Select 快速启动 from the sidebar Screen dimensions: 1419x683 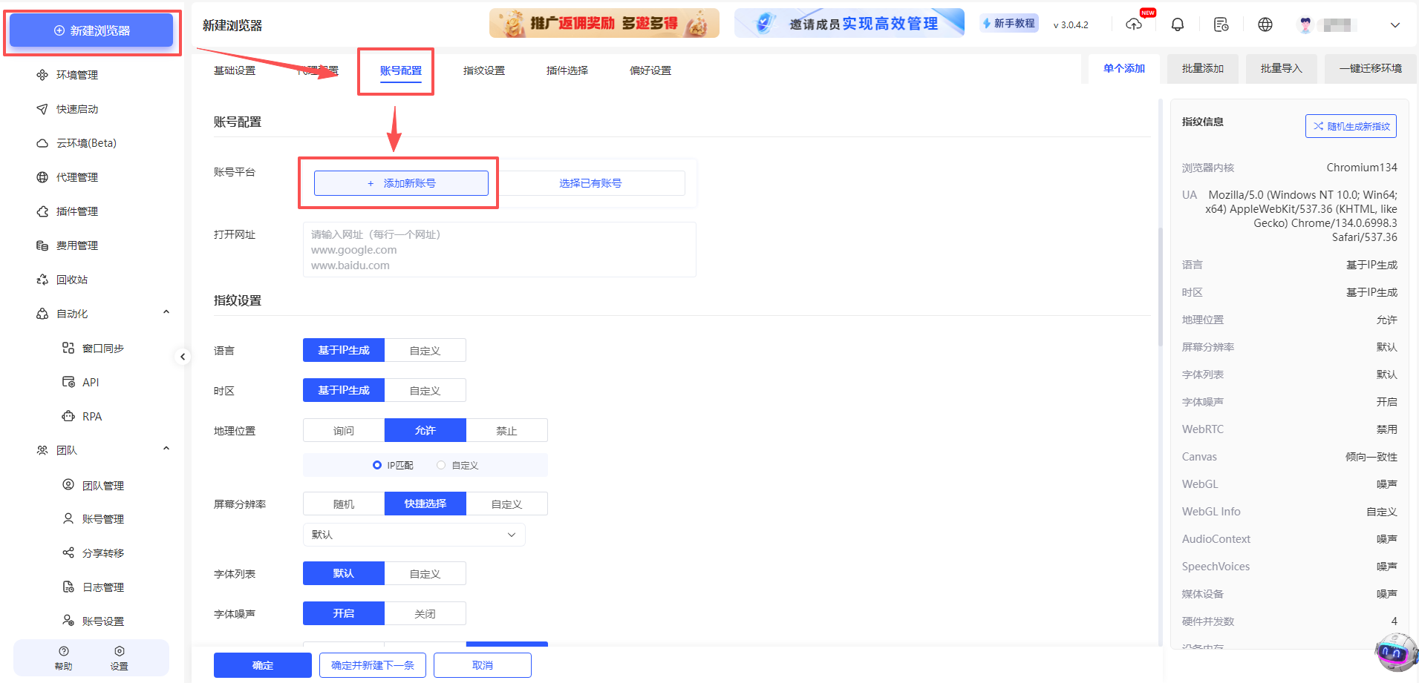tap(76, 108)
